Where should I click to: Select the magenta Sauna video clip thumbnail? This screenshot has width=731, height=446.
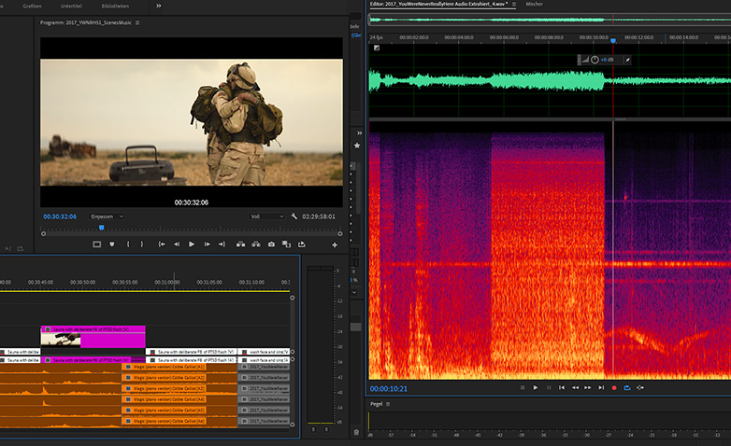coord(61,341)
